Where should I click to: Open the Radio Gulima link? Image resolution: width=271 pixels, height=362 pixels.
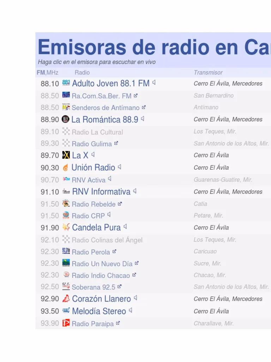click(92, 144)
